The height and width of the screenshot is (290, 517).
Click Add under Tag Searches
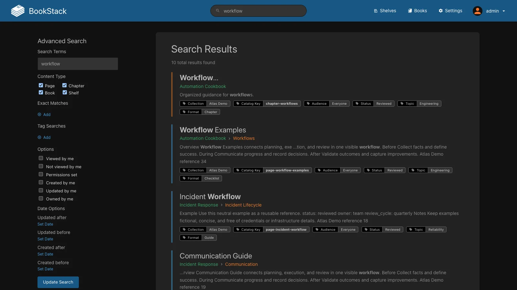[44, 137]
